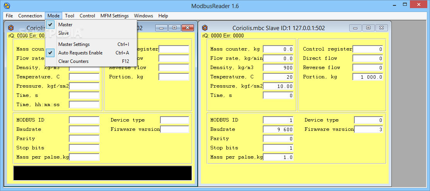
Task: Click the left Coriolis child window icon
Action: (11, 28)
